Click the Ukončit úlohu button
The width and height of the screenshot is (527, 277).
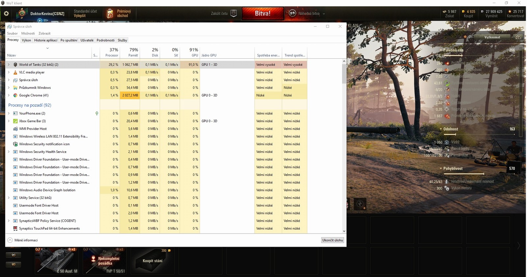click(332, 240)
